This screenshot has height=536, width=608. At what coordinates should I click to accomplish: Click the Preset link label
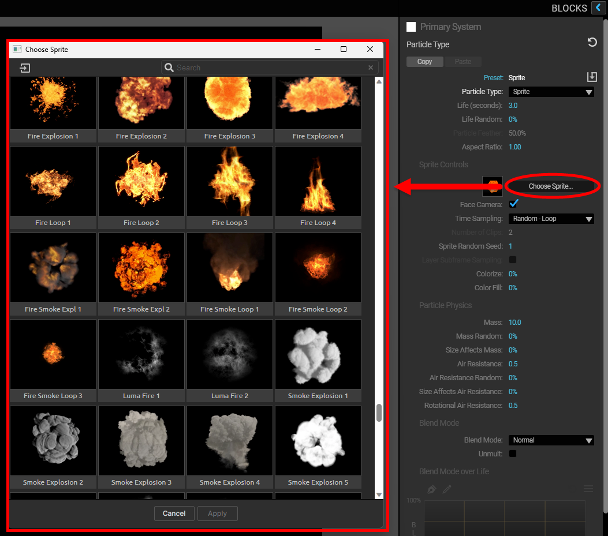pos(493,78)
